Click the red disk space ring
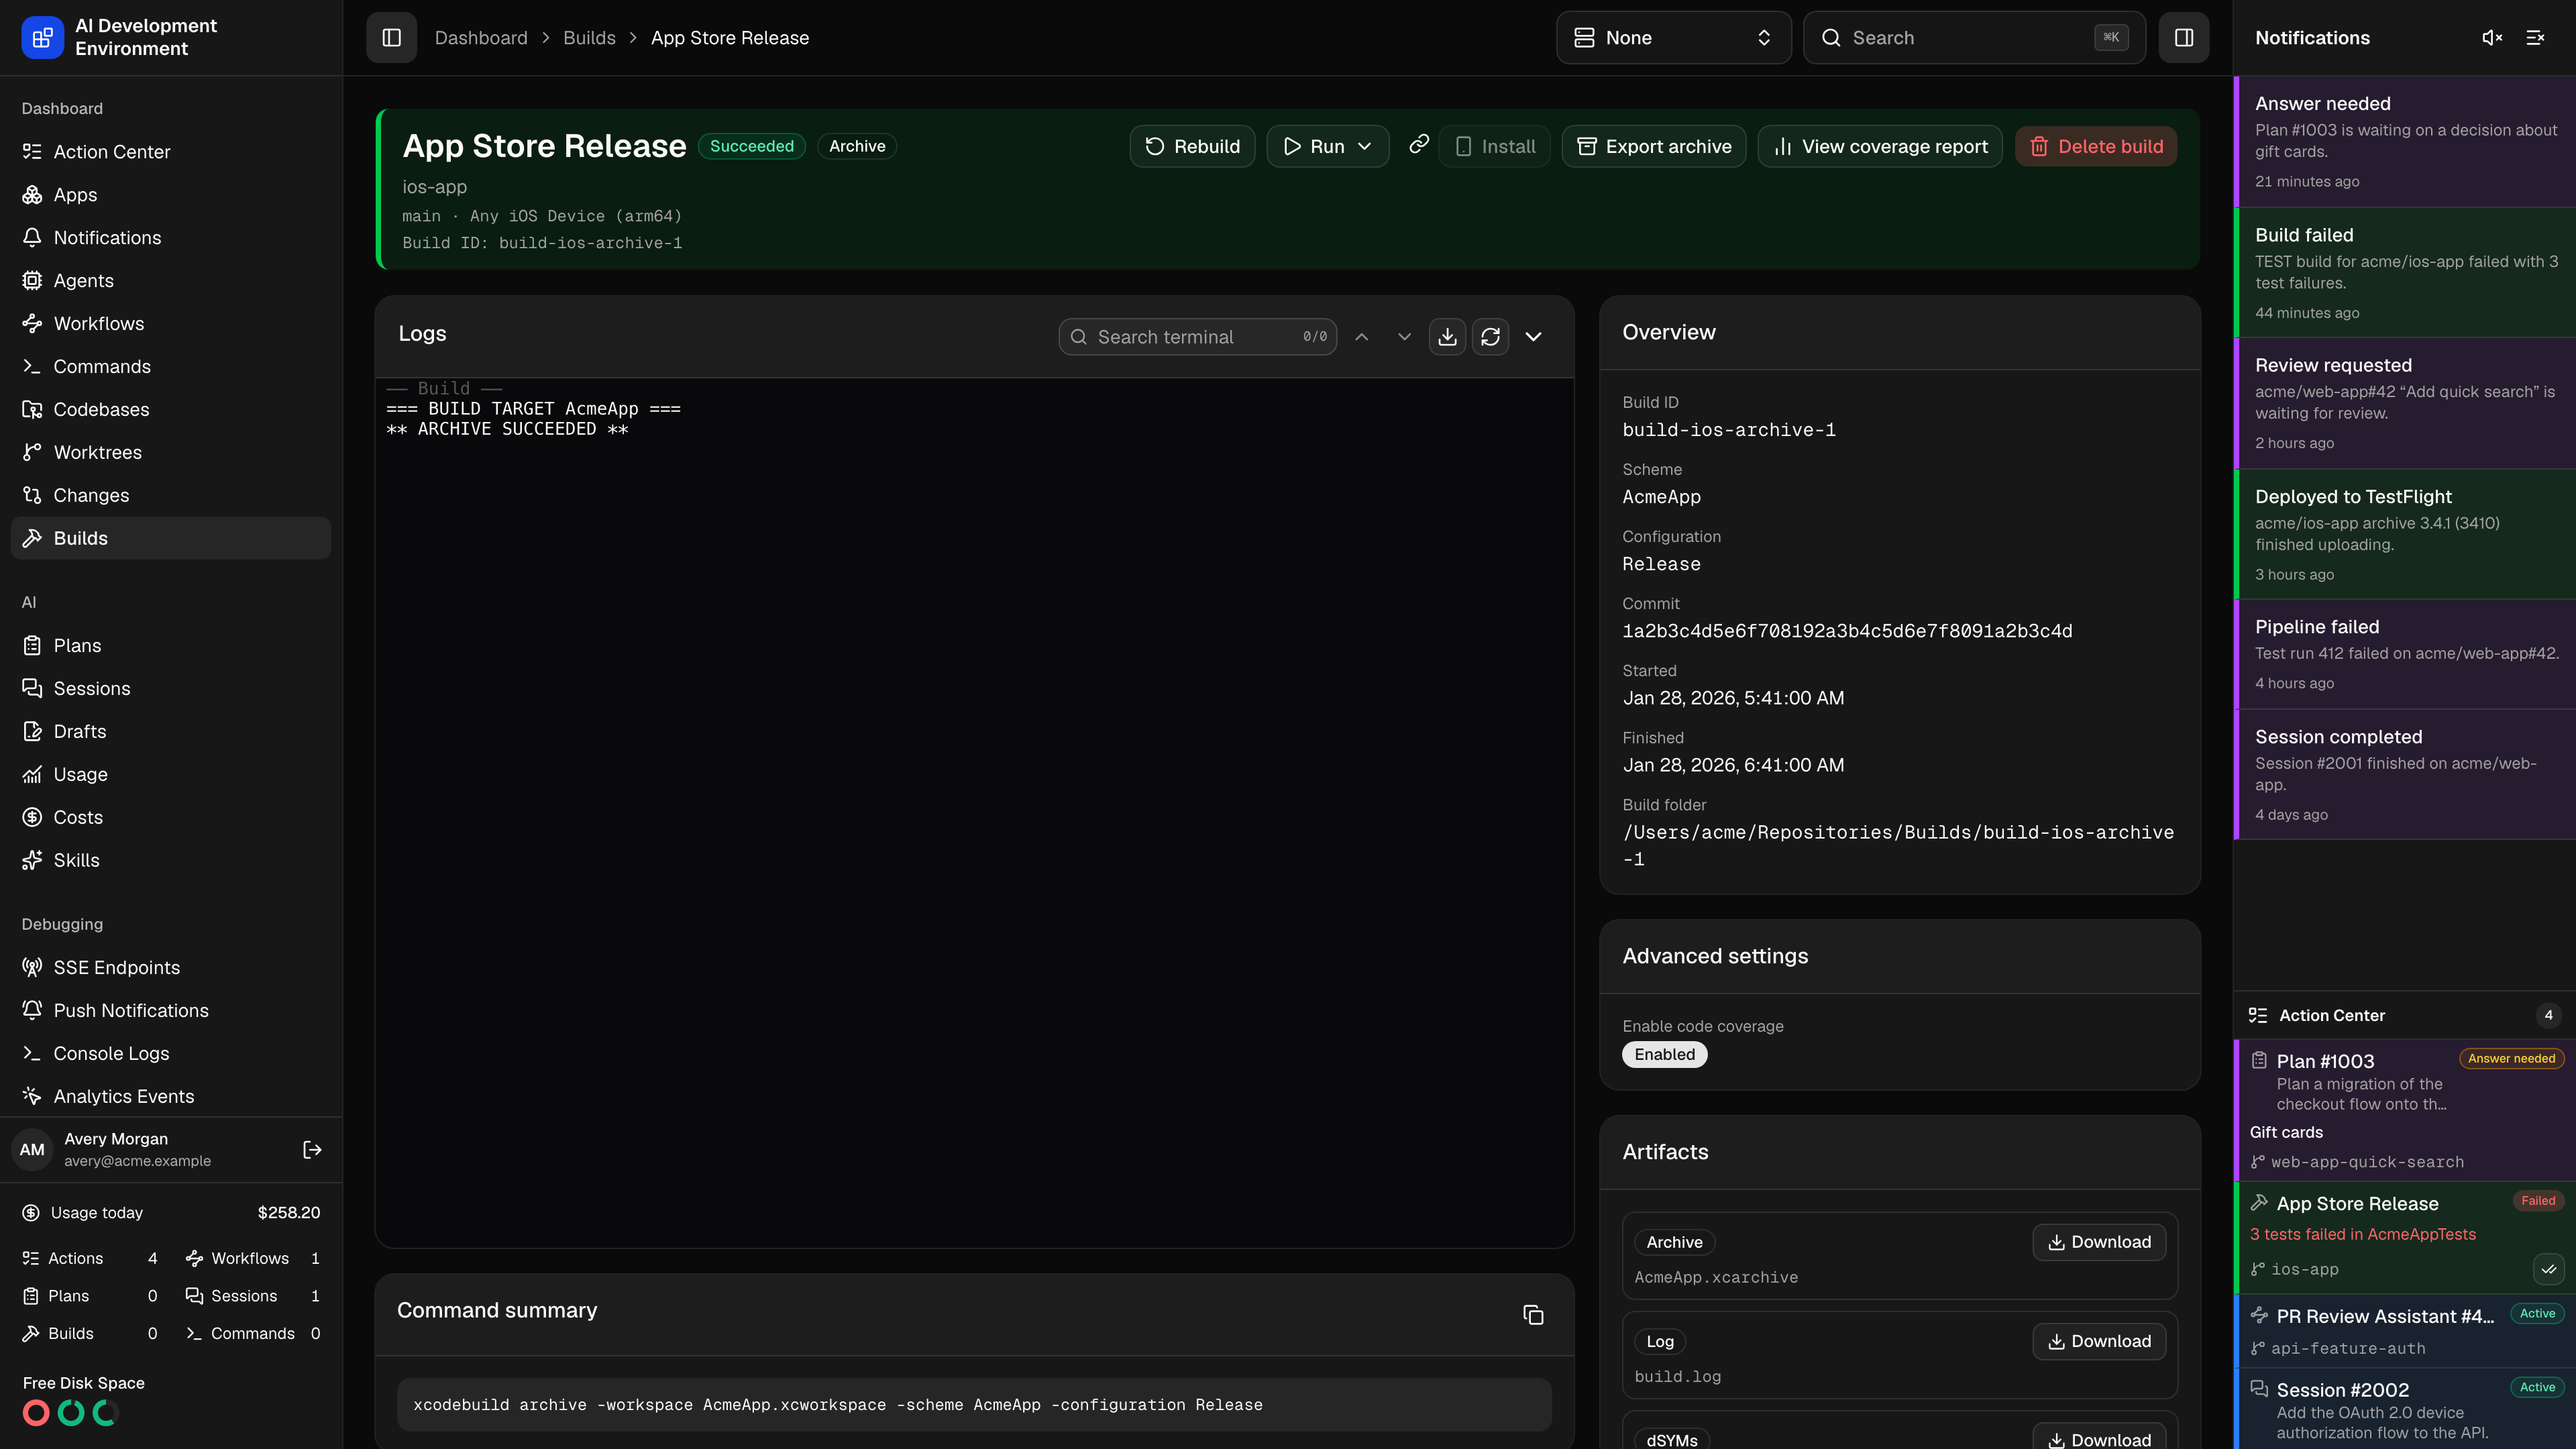The height and width of the screenshot is (1449, 2576). tap(36, 1413)
